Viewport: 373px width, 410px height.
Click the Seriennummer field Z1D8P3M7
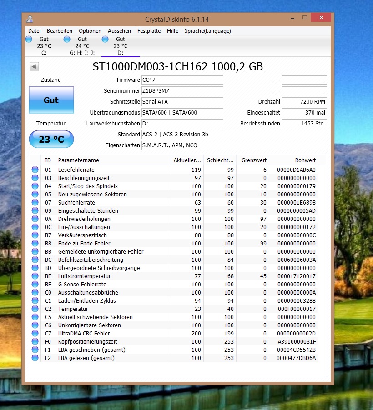182,91
